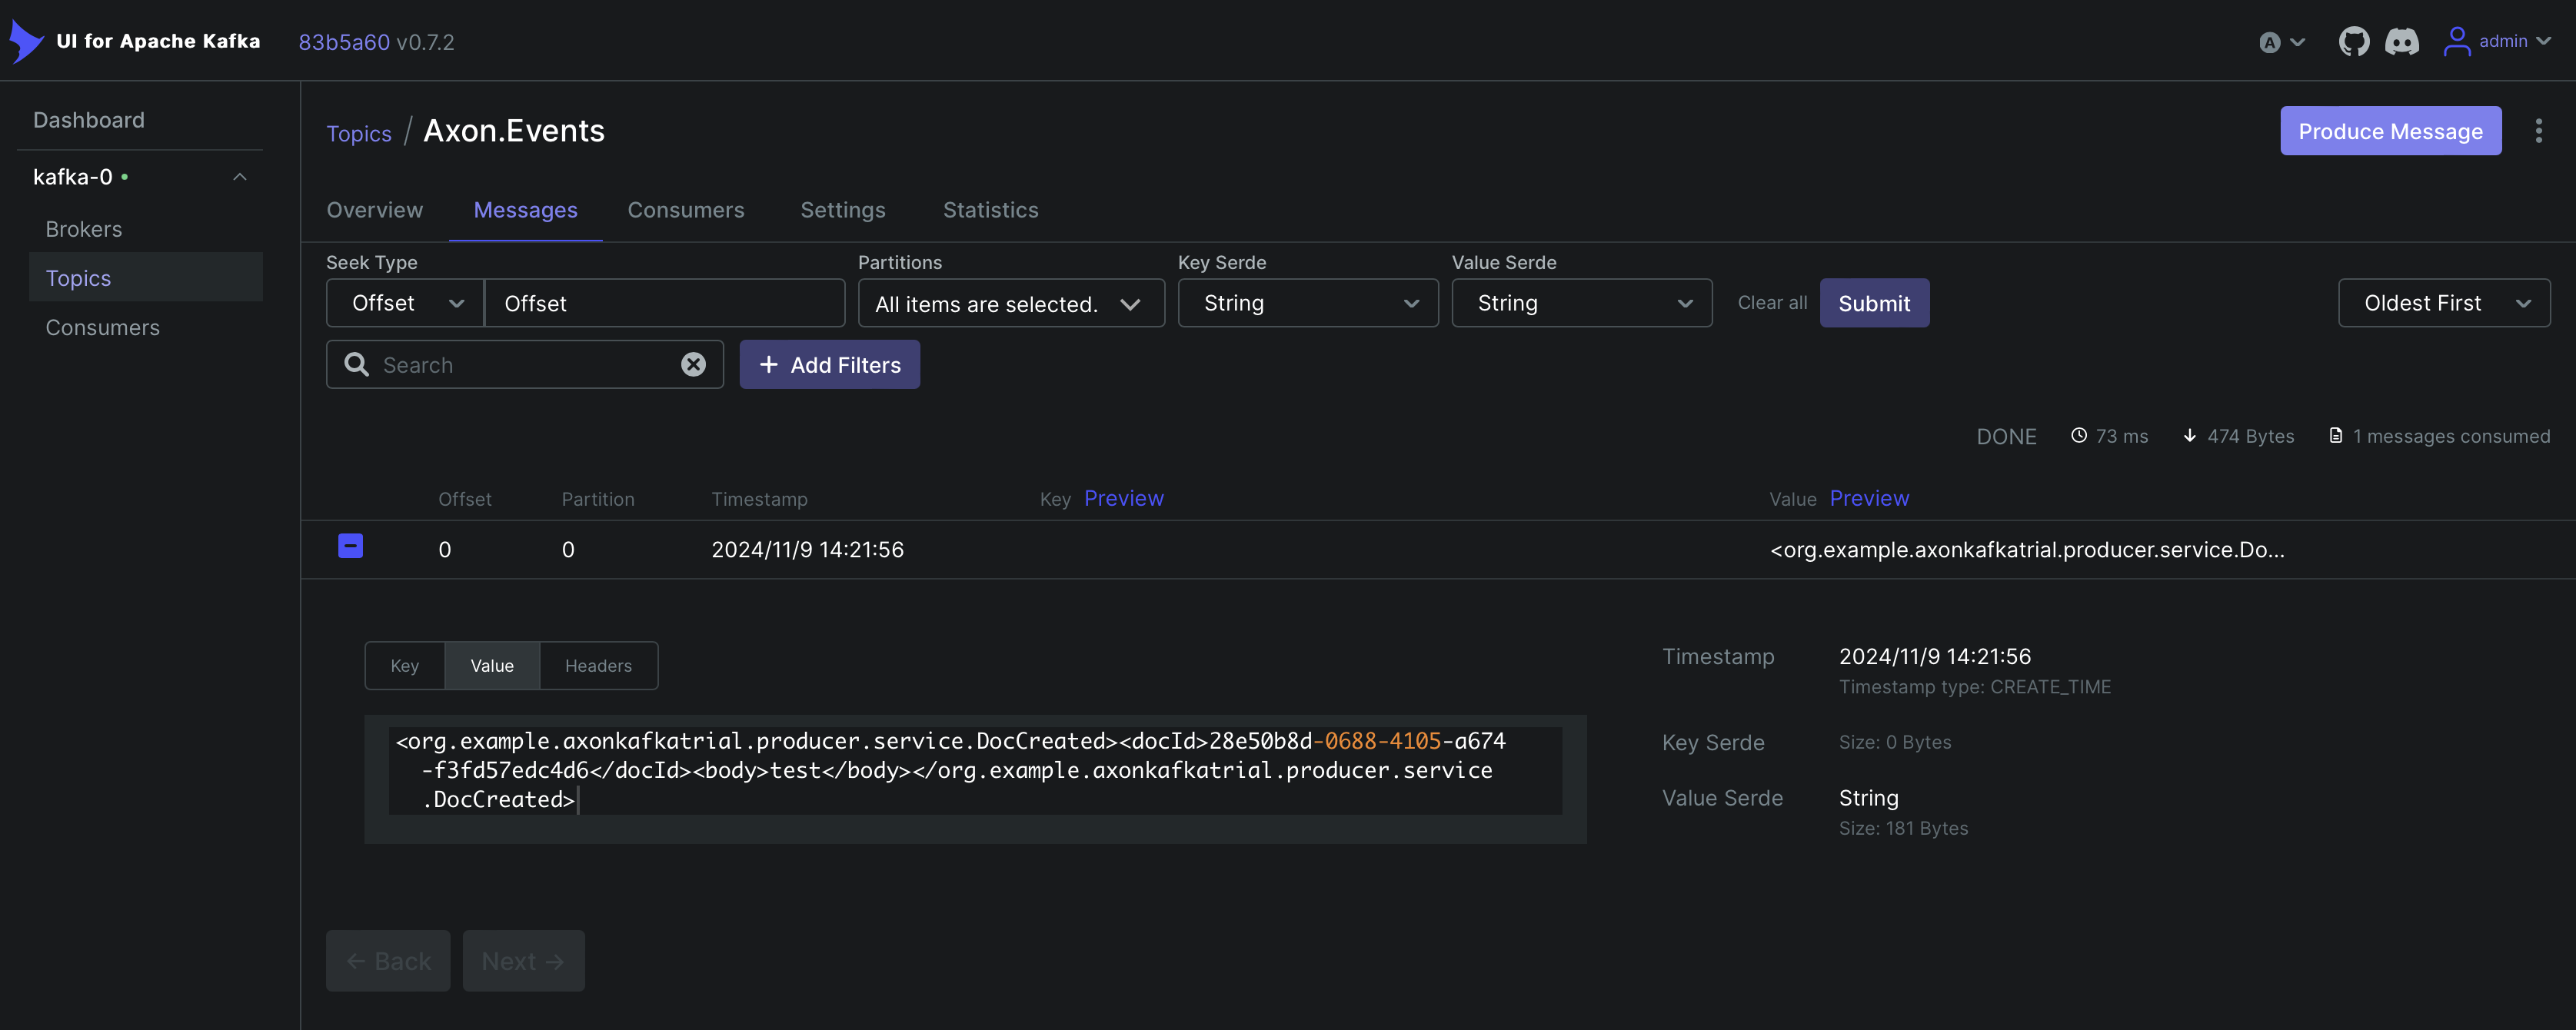Open the Discord community icon

(2401, 41)
